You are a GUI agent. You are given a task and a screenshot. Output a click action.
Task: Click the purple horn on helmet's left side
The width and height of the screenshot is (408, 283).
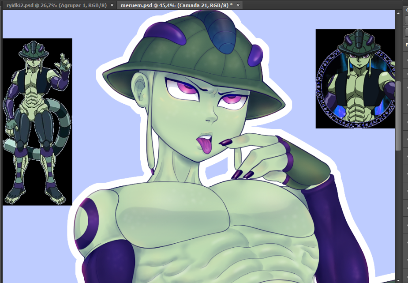[x=164, y=33]
